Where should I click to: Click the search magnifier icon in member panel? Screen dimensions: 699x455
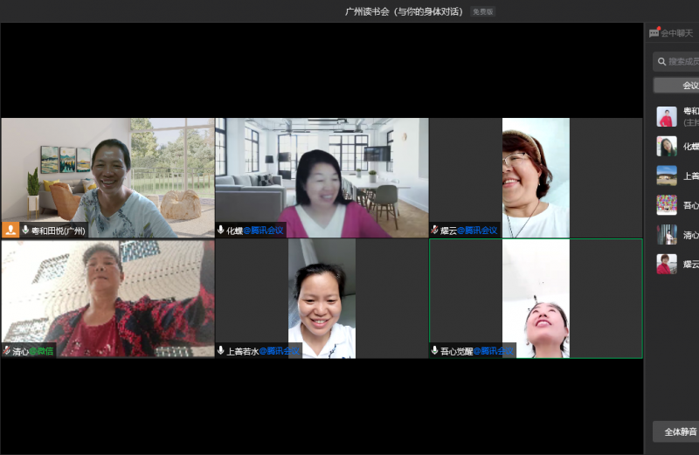click(x=662, y=61)
